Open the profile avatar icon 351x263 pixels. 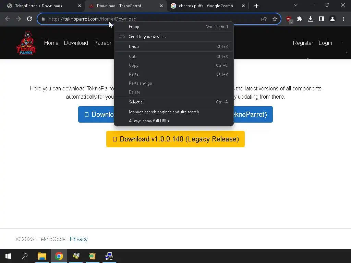(332, 19)
